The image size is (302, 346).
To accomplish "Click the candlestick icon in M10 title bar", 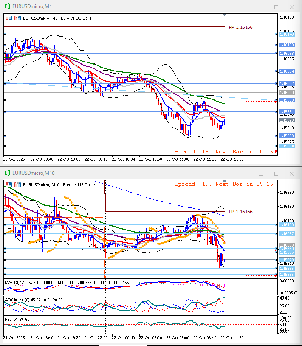I will coord(7,173).
